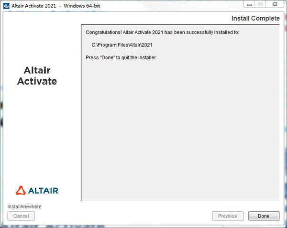Click 'Press "Done" to quit the installer' text

[121, 57]
